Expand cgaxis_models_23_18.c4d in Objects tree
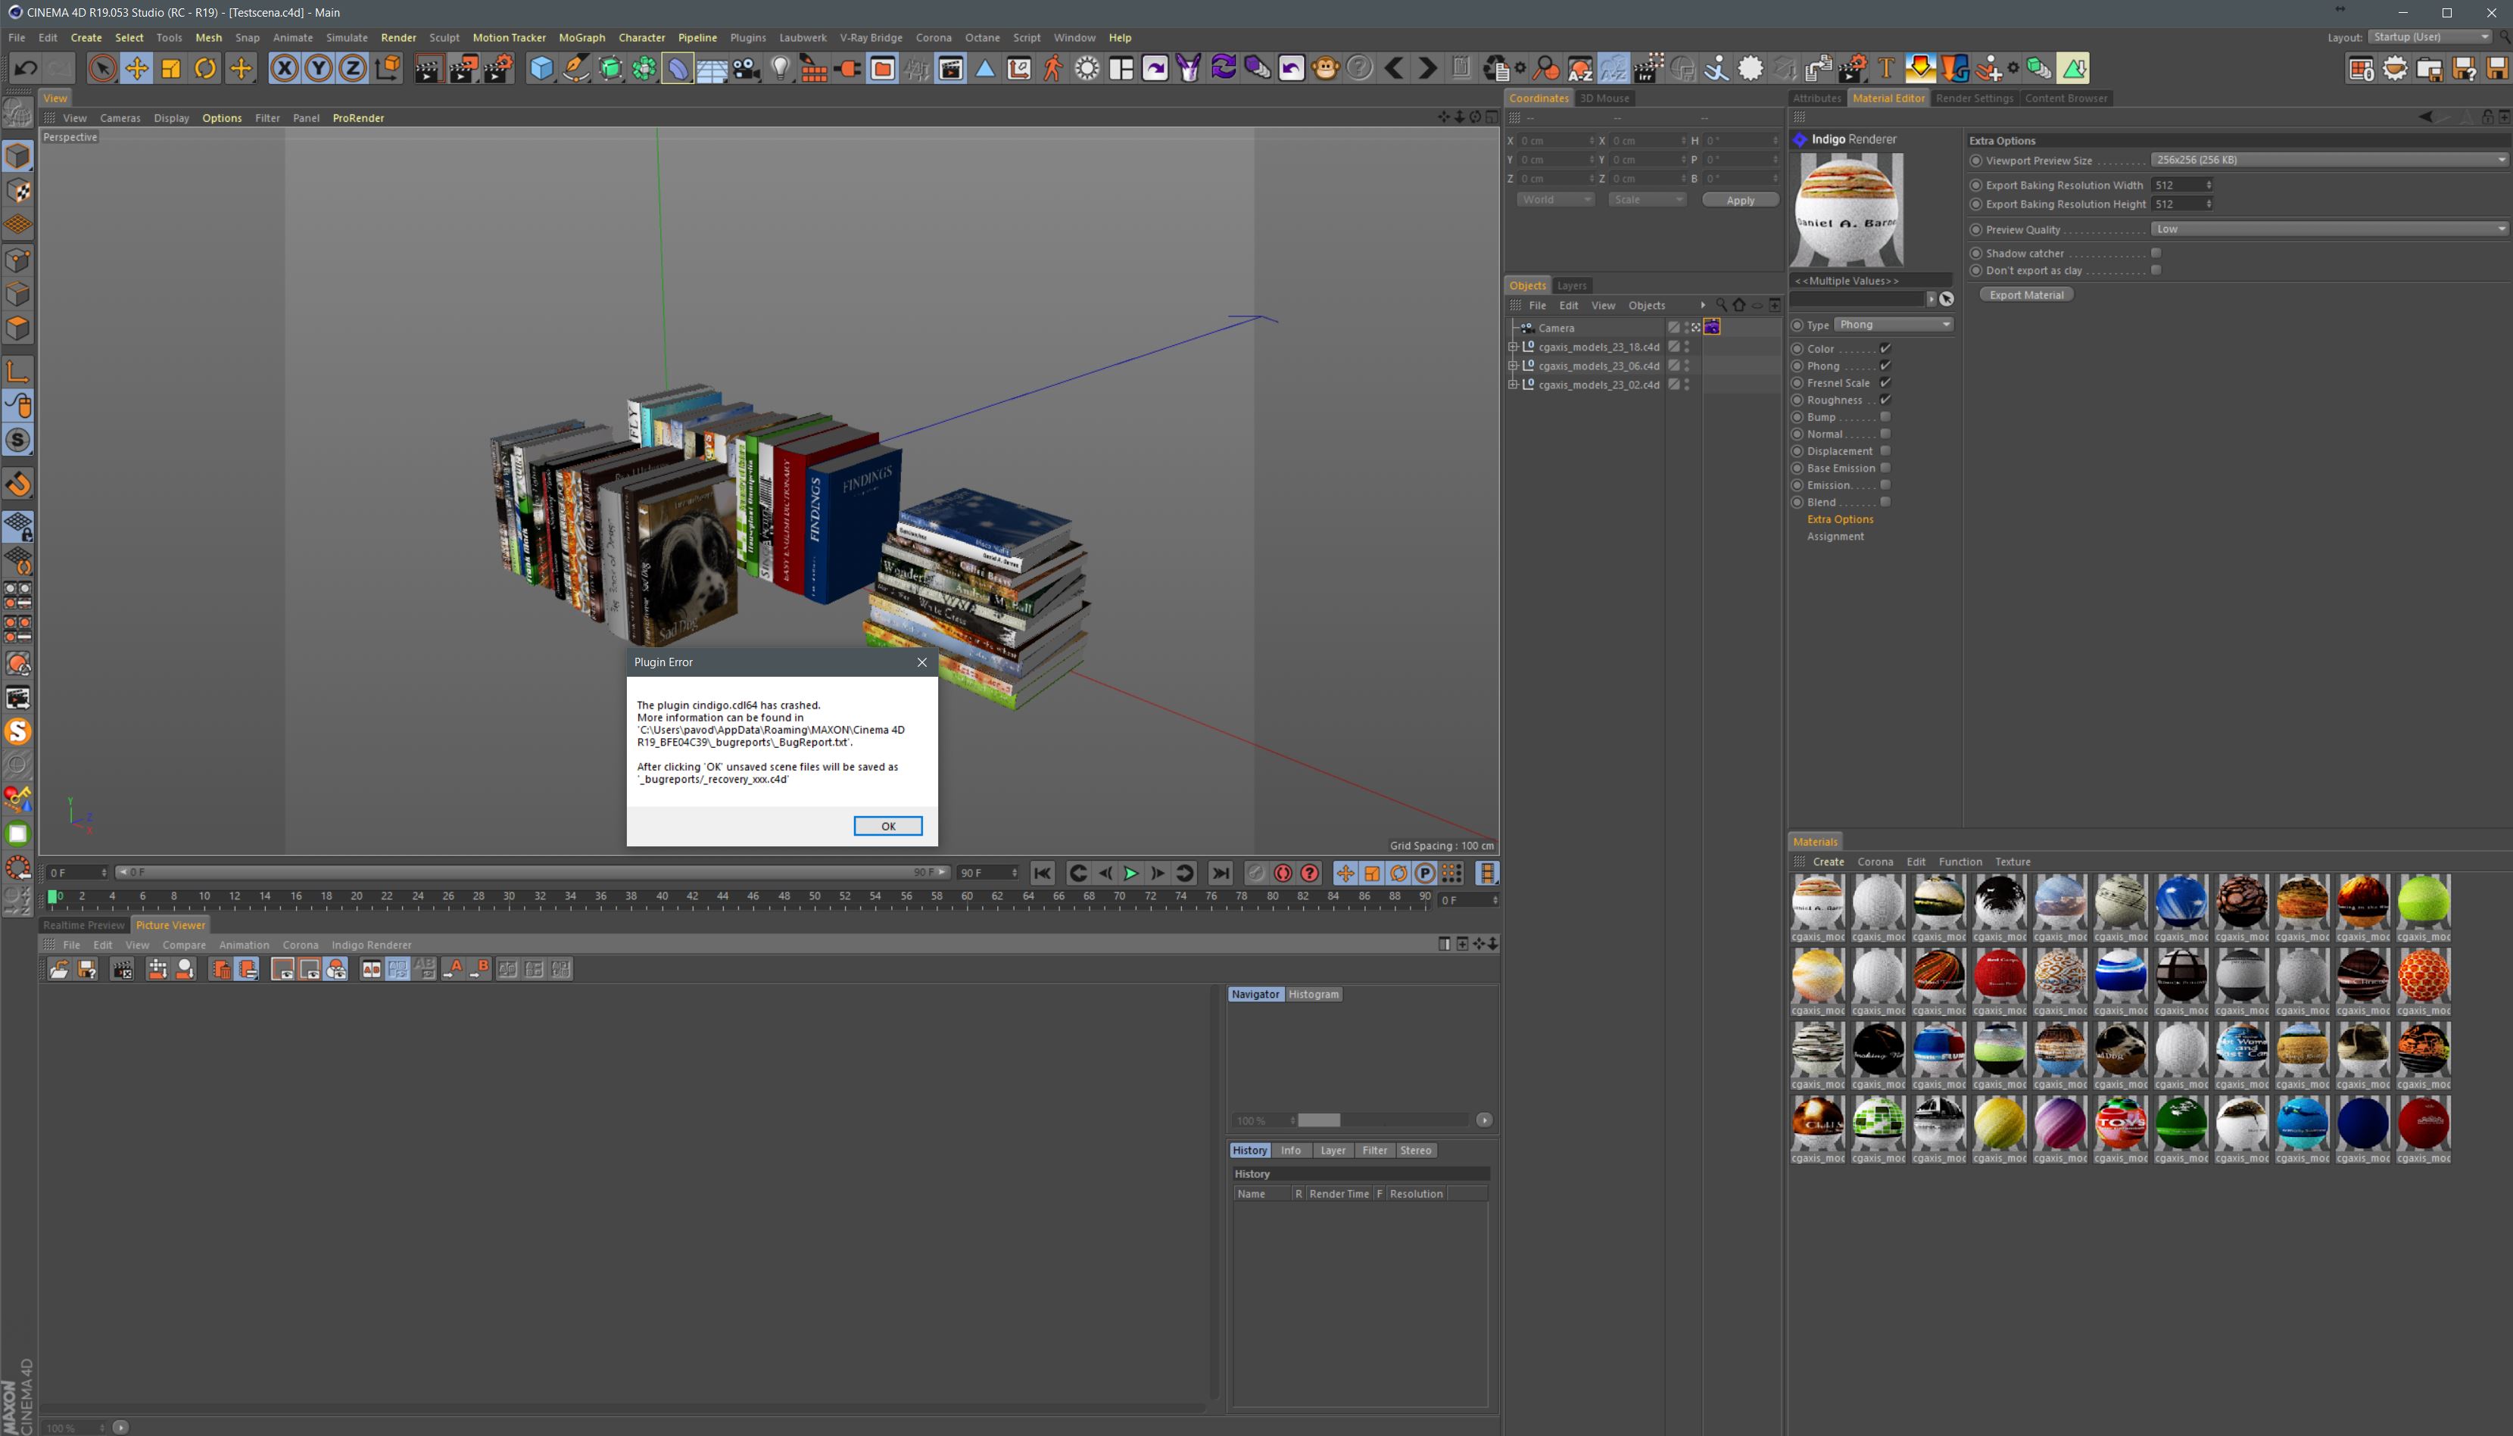The width and height of the screenshot is (2513, 1436). point(1513,347)
